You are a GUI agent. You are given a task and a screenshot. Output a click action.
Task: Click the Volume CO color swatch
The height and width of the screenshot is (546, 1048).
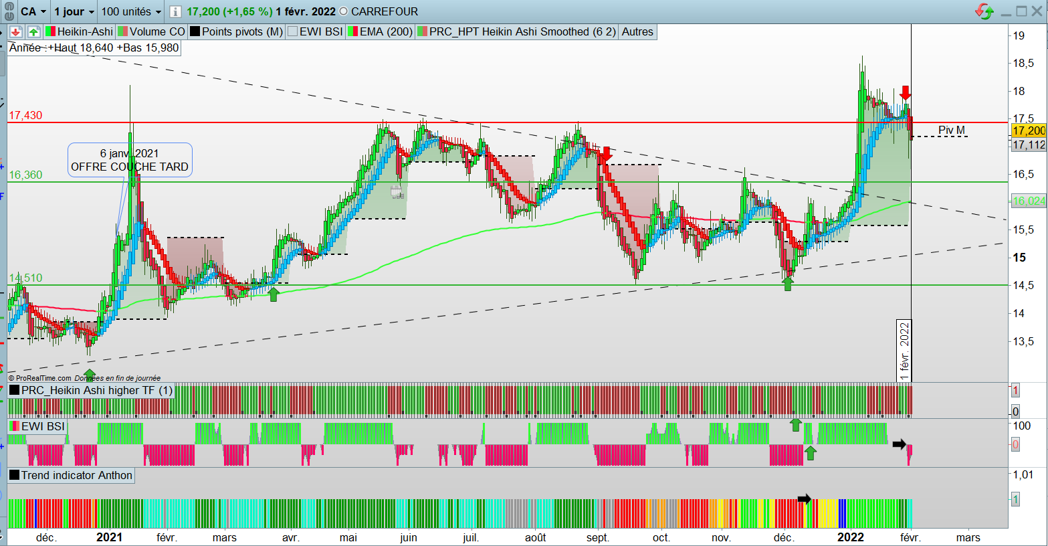(x=123, y=31)
